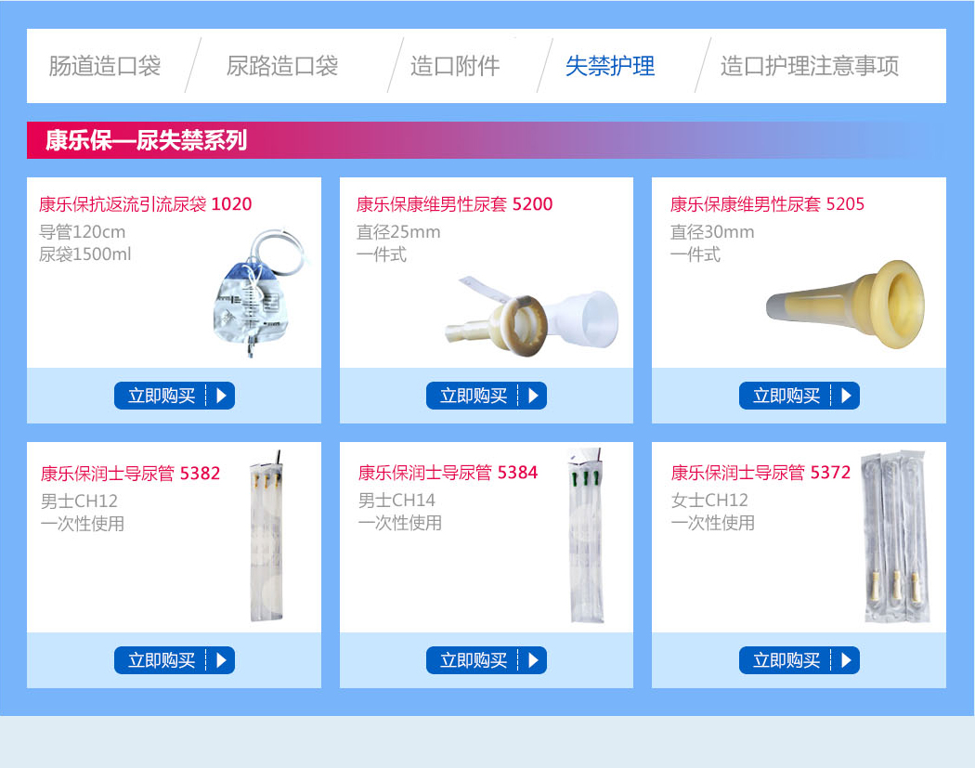The width and height of the screenshot is (975, 768).
Task: View the 5372 female catheter image
Action: (x=896, y=538)
